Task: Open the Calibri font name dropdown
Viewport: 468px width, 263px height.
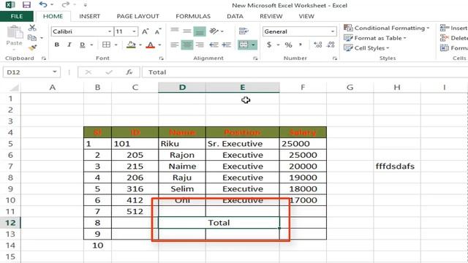Action: pyautogui.click(x=110, y=31)
